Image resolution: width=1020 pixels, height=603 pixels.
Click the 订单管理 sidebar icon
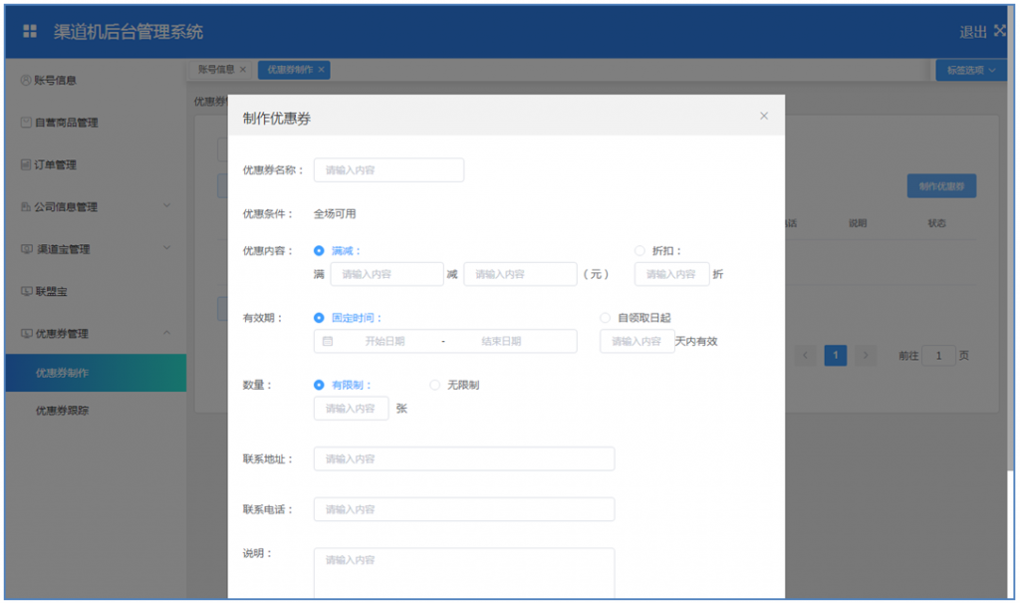point(25,164)
